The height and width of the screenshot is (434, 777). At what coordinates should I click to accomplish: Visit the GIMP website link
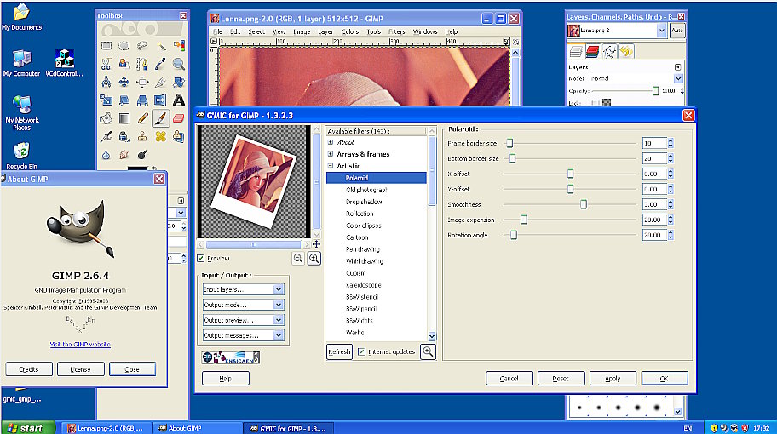80,345
